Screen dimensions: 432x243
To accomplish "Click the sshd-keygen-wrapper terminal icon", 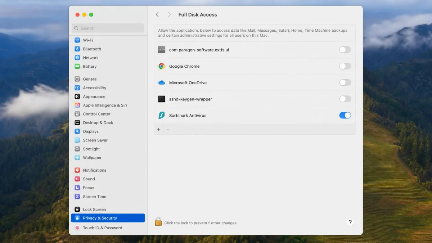I will pos(162,99).
